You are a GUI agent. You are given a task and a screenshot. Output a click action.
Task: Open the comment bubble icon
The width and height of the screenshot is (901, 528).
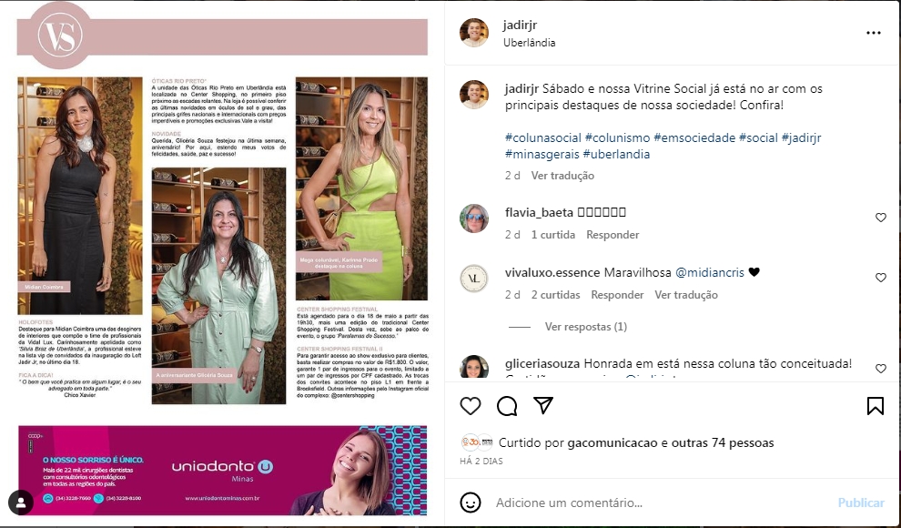507,406
